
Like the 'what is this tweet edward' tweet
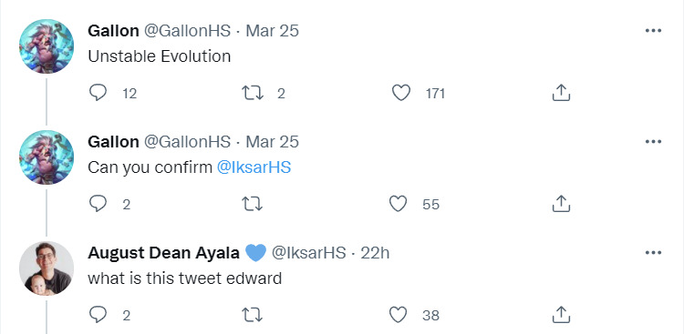click(398, 315)
